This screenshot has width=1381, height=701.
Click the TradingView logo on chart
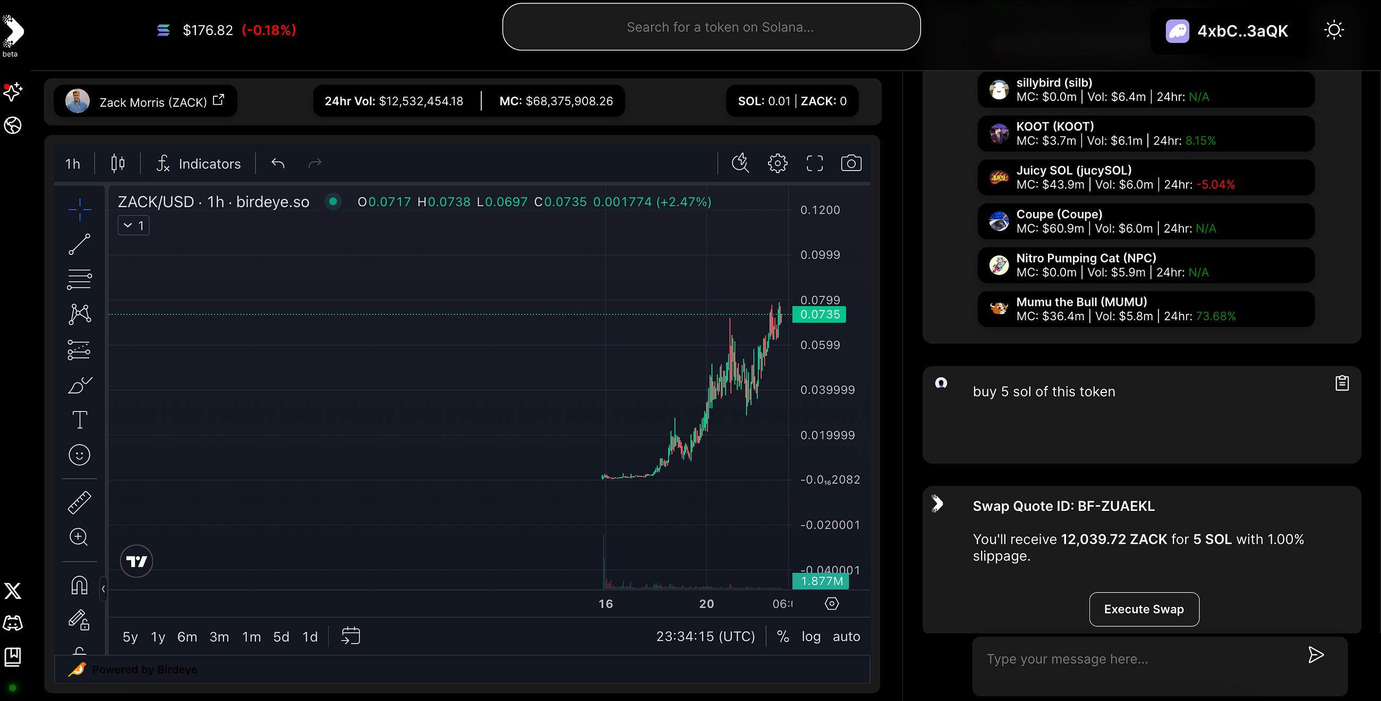[137, 561]
